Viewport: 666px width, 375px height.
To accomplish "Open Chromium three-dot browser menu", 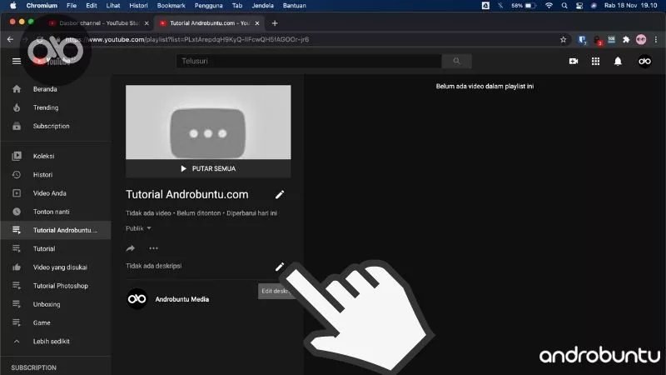I will point(656,39).
